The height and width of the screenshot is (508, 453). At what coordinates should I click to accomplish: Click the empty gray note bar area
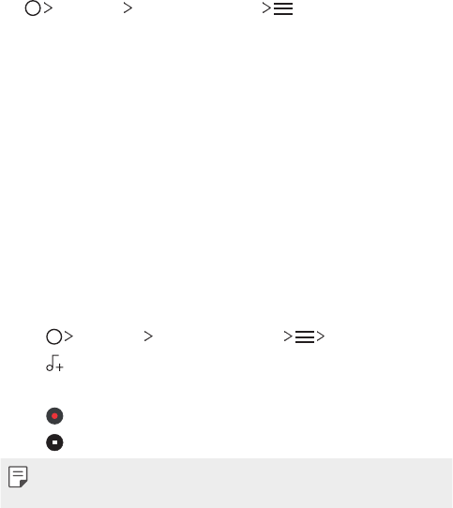240,483
